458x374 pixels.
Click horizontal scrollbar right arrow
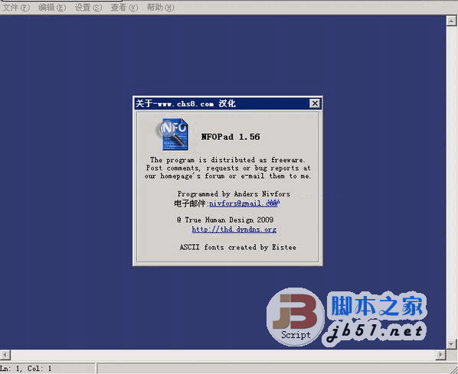point(440,355)
